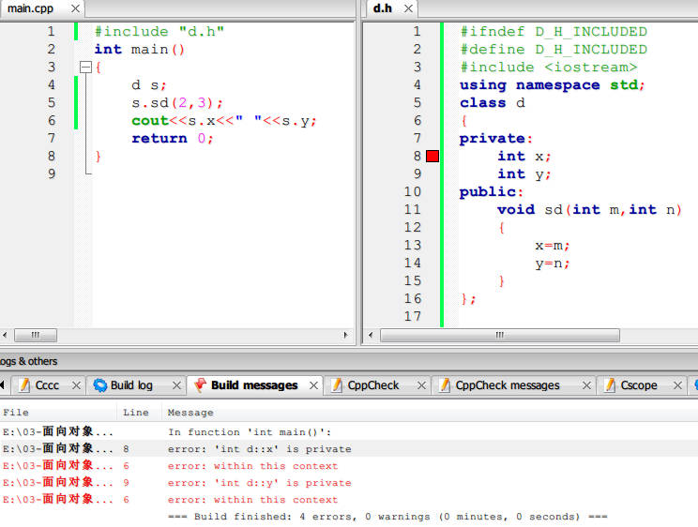Image resolution: width=698 pixels, height=527 pixels.
Task: Click the Build messages tab's red flag icon
Action: pyautogui.click(x=200, y=385)
